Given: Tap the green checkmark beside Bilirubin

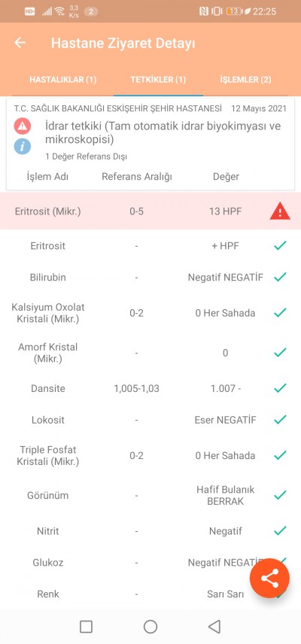Looking at the screenshot, I should coord(280,277).
